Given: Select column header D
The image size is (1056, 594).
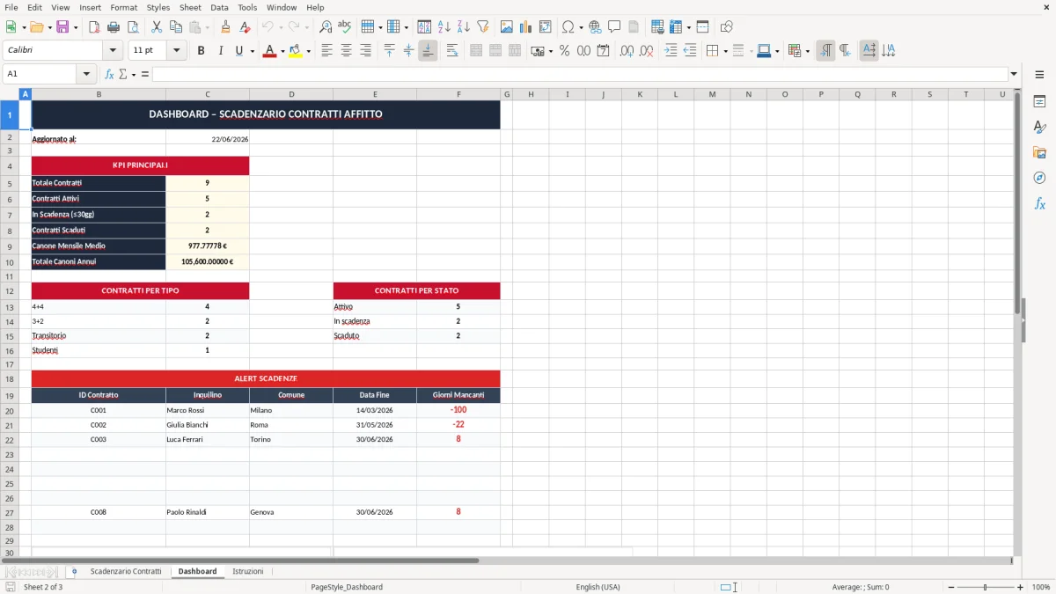Looking at the screenshot, I should coord(291,94).
